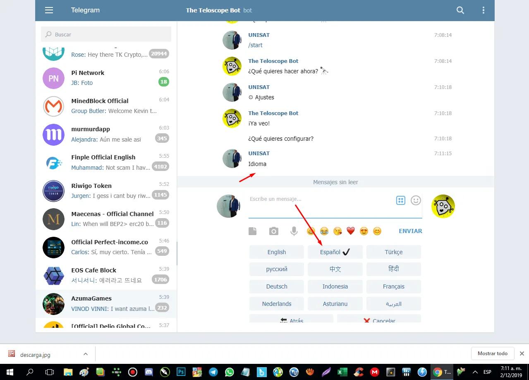The image size is (529, 380).
Task: Click ENVIAR to send message
Action: click(x=410, y=231)
